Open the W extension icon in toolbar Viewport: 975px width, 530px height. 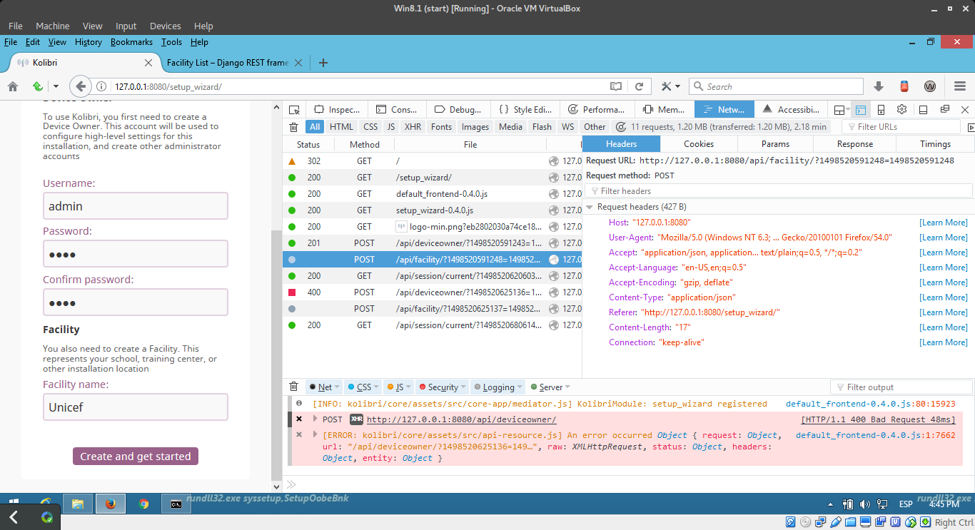[x=930, y=86]
